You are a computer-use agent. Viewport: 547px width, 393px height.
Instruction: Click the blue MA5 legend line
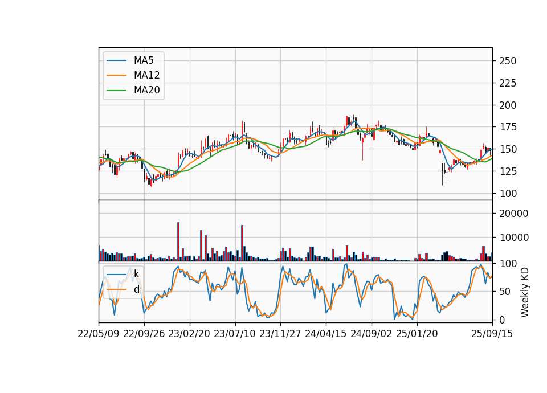click(116, 60)
